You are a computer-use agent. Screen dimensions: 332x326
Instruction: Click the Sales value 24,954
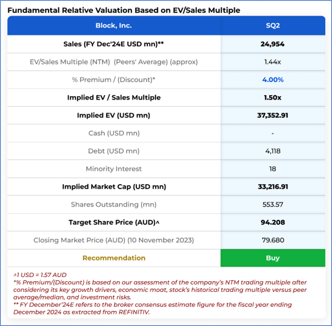pyautogui.click(x=273, y=44)
